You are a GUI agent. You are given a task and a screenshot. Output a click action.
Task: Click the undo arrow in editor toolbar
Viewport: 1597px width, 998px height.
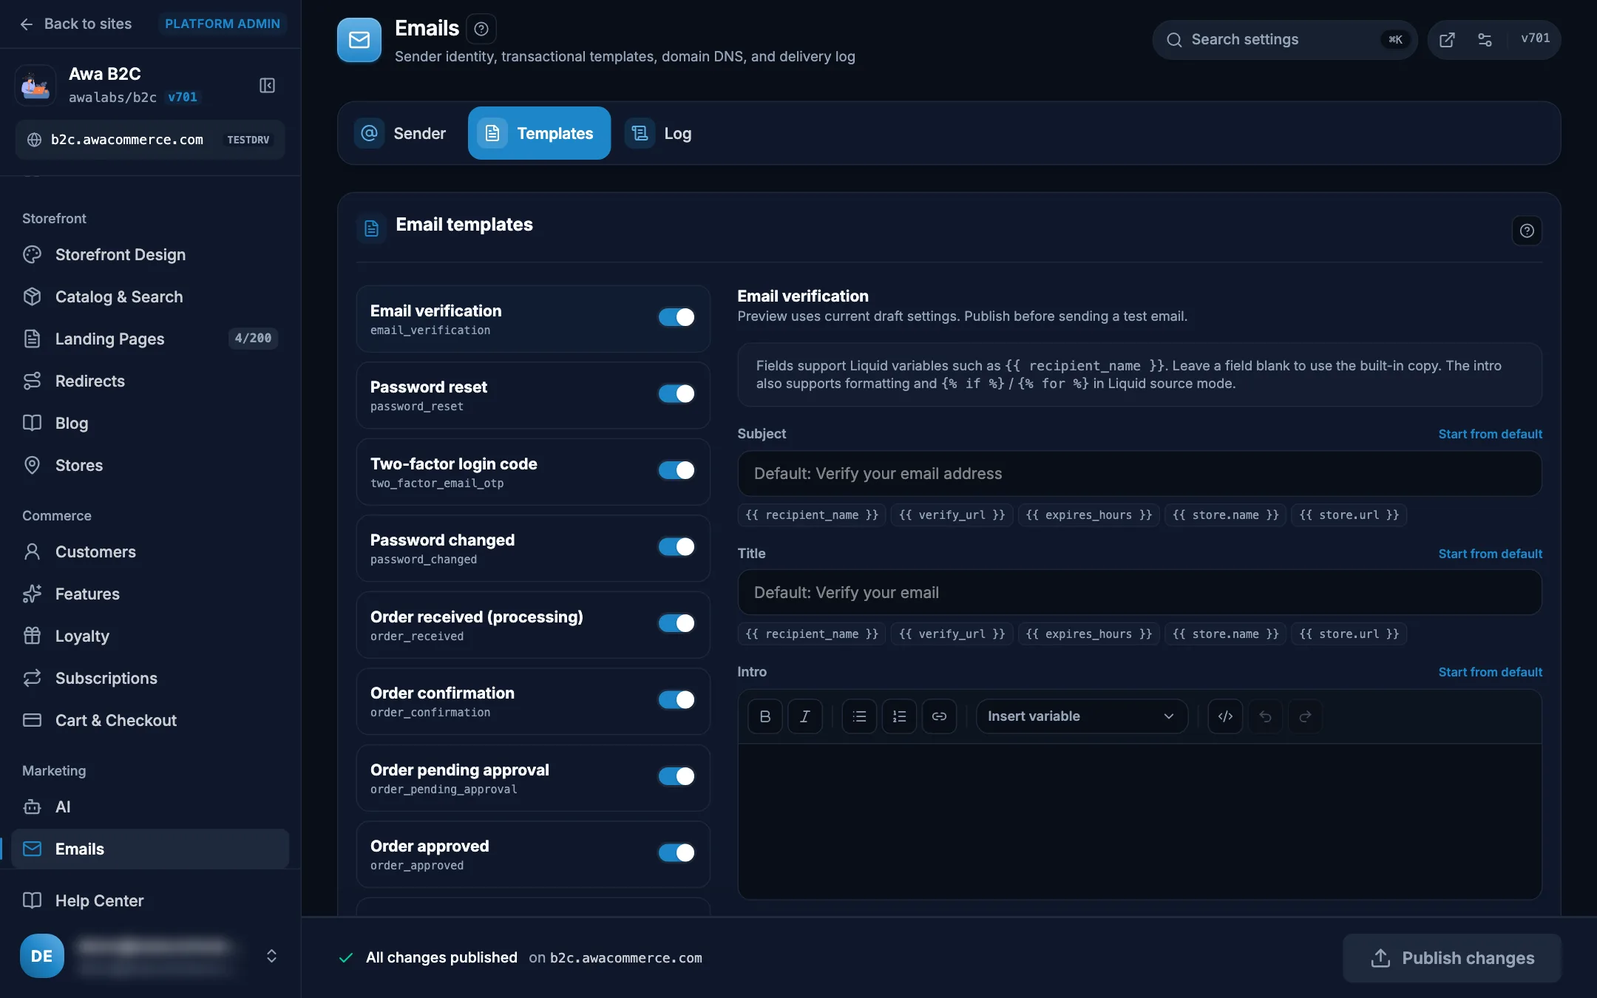click(1265, 716)
